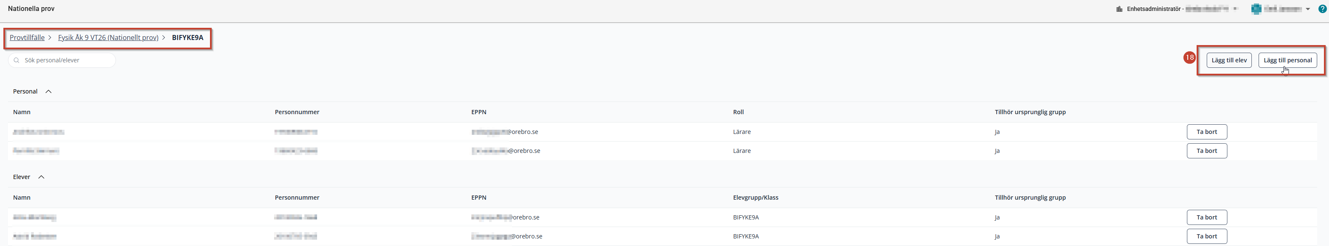Image resolution: width=1329 pixels, height=246 pixels.
Task: Remove the second Lärare staff row
Action: point(1207,151)
